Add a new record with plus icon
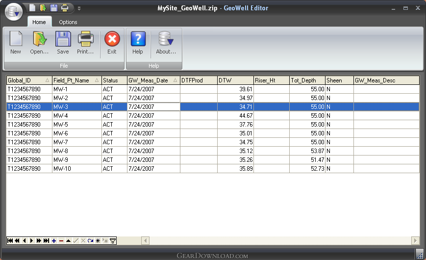Screen dimensions: 426x260 54,241
